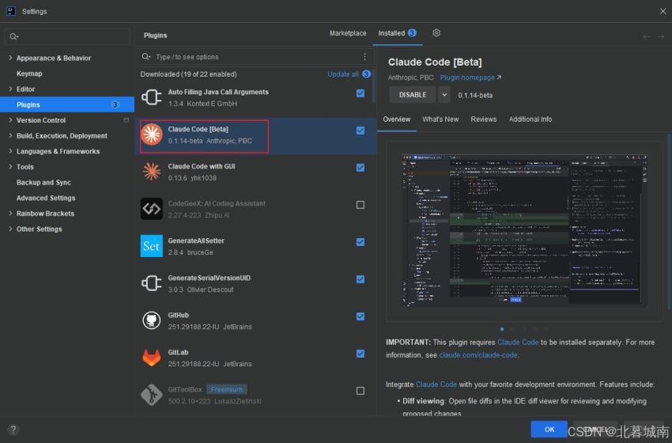
Task: Click the Claude Code link in IMPORTANT note
Action: 517,343
